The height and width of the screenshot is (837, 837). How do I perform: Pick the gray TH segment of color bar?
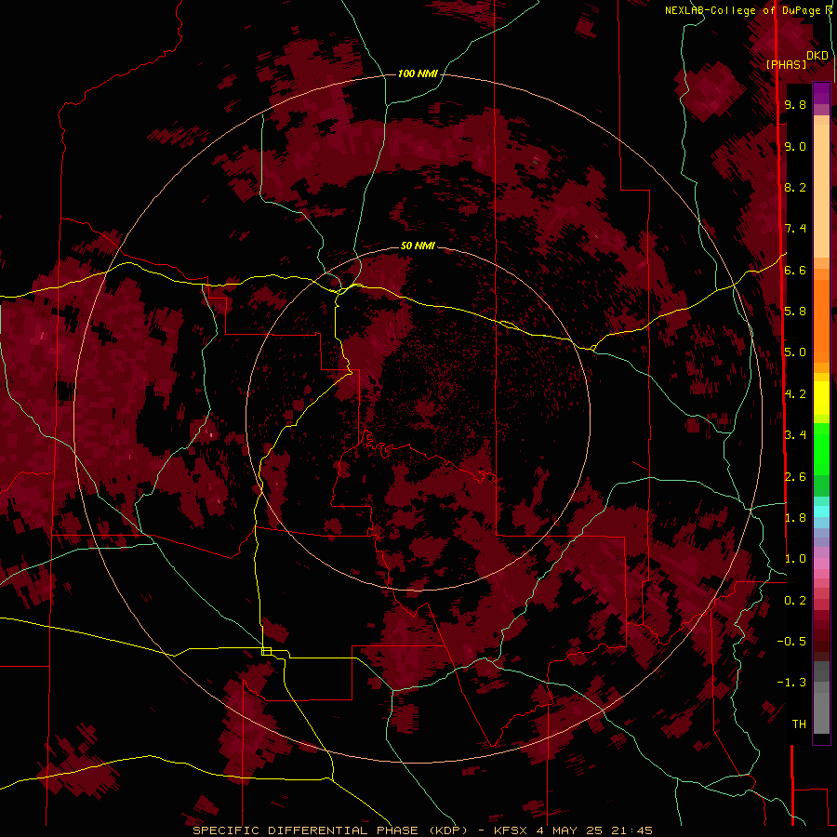[x=821, y=712]
